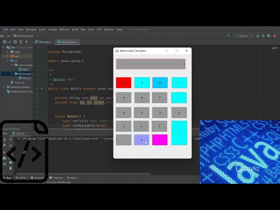Open the Edit menu

(x=13, y=29)
